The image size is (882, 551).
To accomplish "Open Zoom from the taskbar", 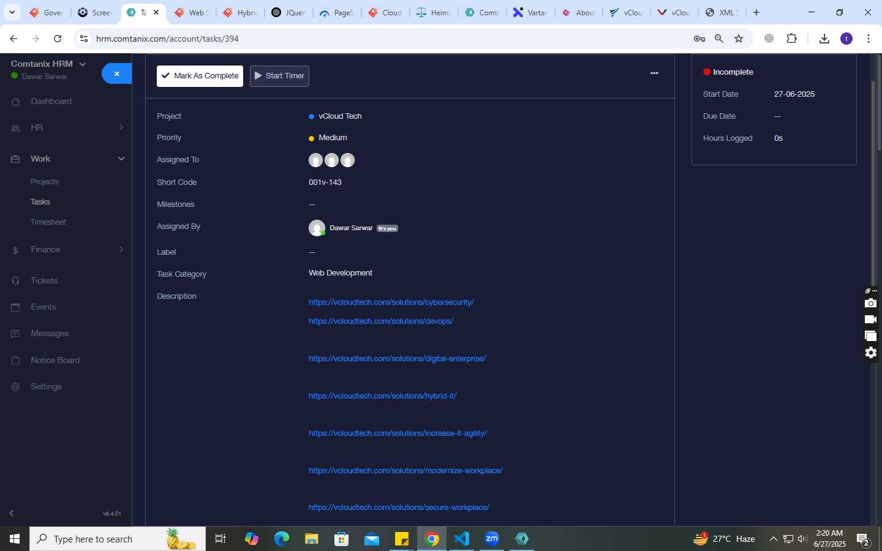I will coord(492,539).
